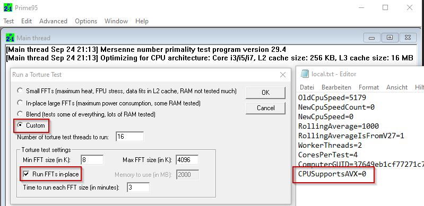Toggle the Run FFTs in-place checkbox
The height and width of the screenshot is (206, 424).
pos(26,174)
